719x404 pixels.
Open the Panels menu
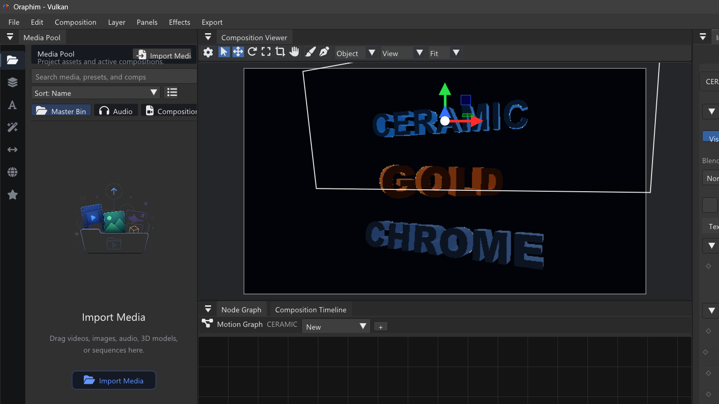point(147,22)
